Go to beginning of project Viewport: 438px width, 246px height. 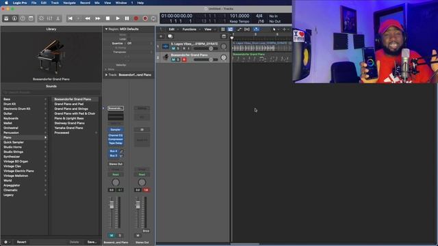click(70, 18)
